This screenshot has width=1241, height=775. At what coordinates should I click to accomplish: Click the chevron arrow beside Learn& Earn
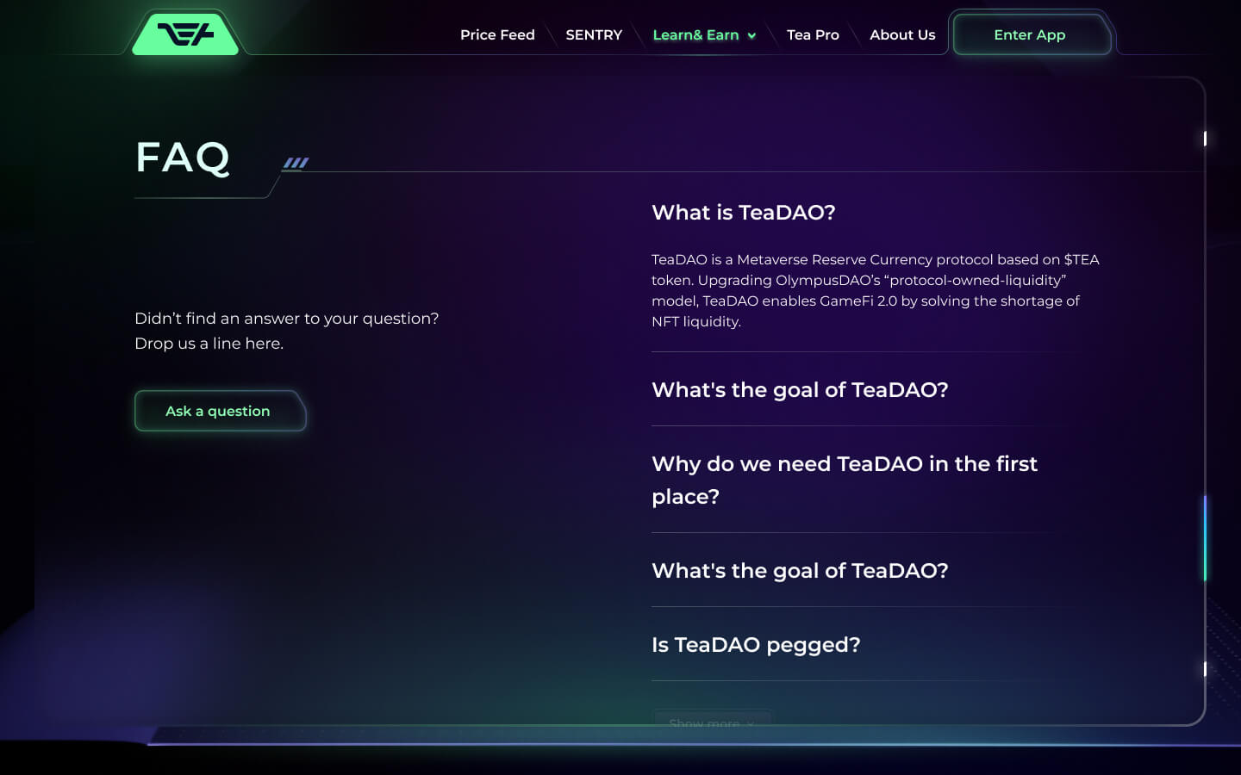click(752, 36)
